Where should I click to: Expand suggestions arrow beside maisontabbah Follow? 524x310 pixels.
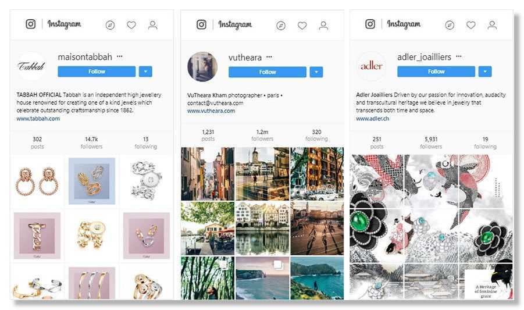point(145,72)
